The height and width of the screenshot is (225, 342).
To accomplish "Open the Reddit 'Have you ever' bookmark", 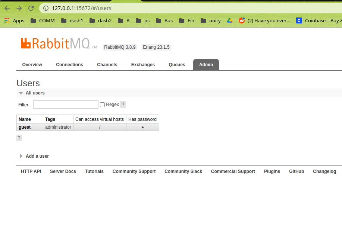I will tap(264, 21).
